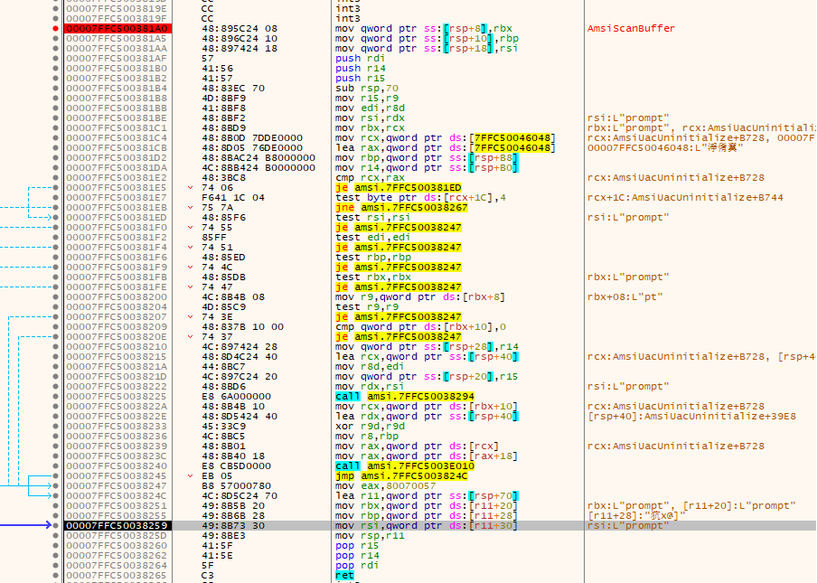Select opcode bytes E8 6A000000
The image size is (817, 583).
point(237,397)
